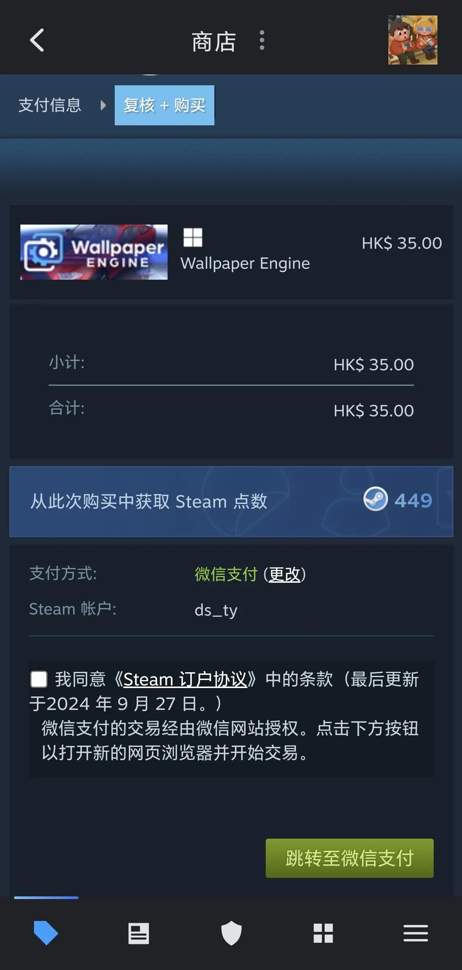Click the Wallpaper Engine product title
This screenshot has width=462, height=970.
[x=245, y=263]
